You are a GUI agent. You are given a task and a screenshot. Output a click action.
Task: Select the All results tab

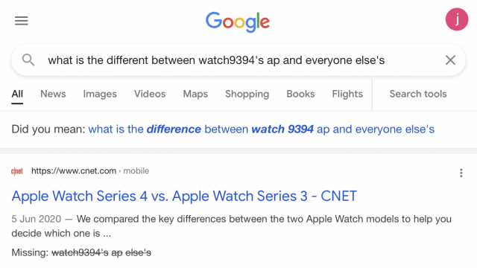(17, 95)
